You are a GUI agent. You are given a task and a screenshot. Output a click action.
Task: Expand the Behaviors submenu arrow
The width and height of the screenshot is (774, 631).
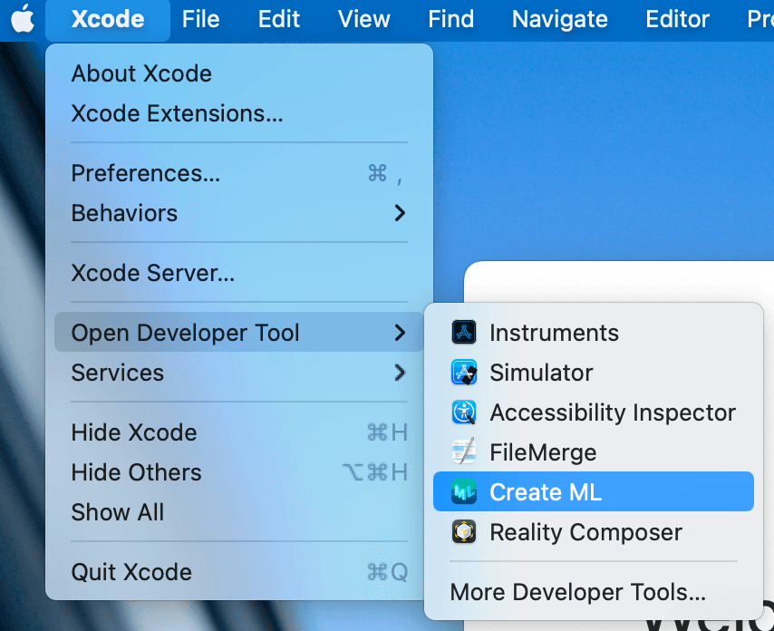point(400,213)
